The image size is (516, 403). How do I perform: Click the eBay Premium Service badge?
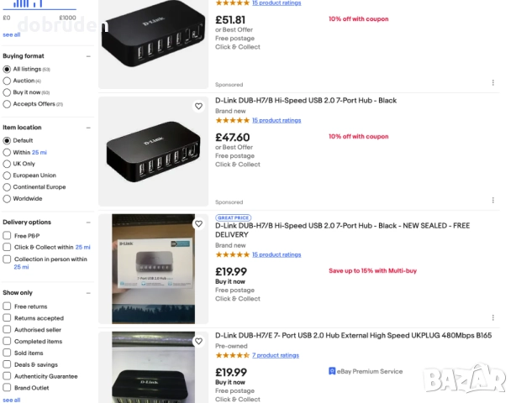pyautogui.click(x=366, y=370)
